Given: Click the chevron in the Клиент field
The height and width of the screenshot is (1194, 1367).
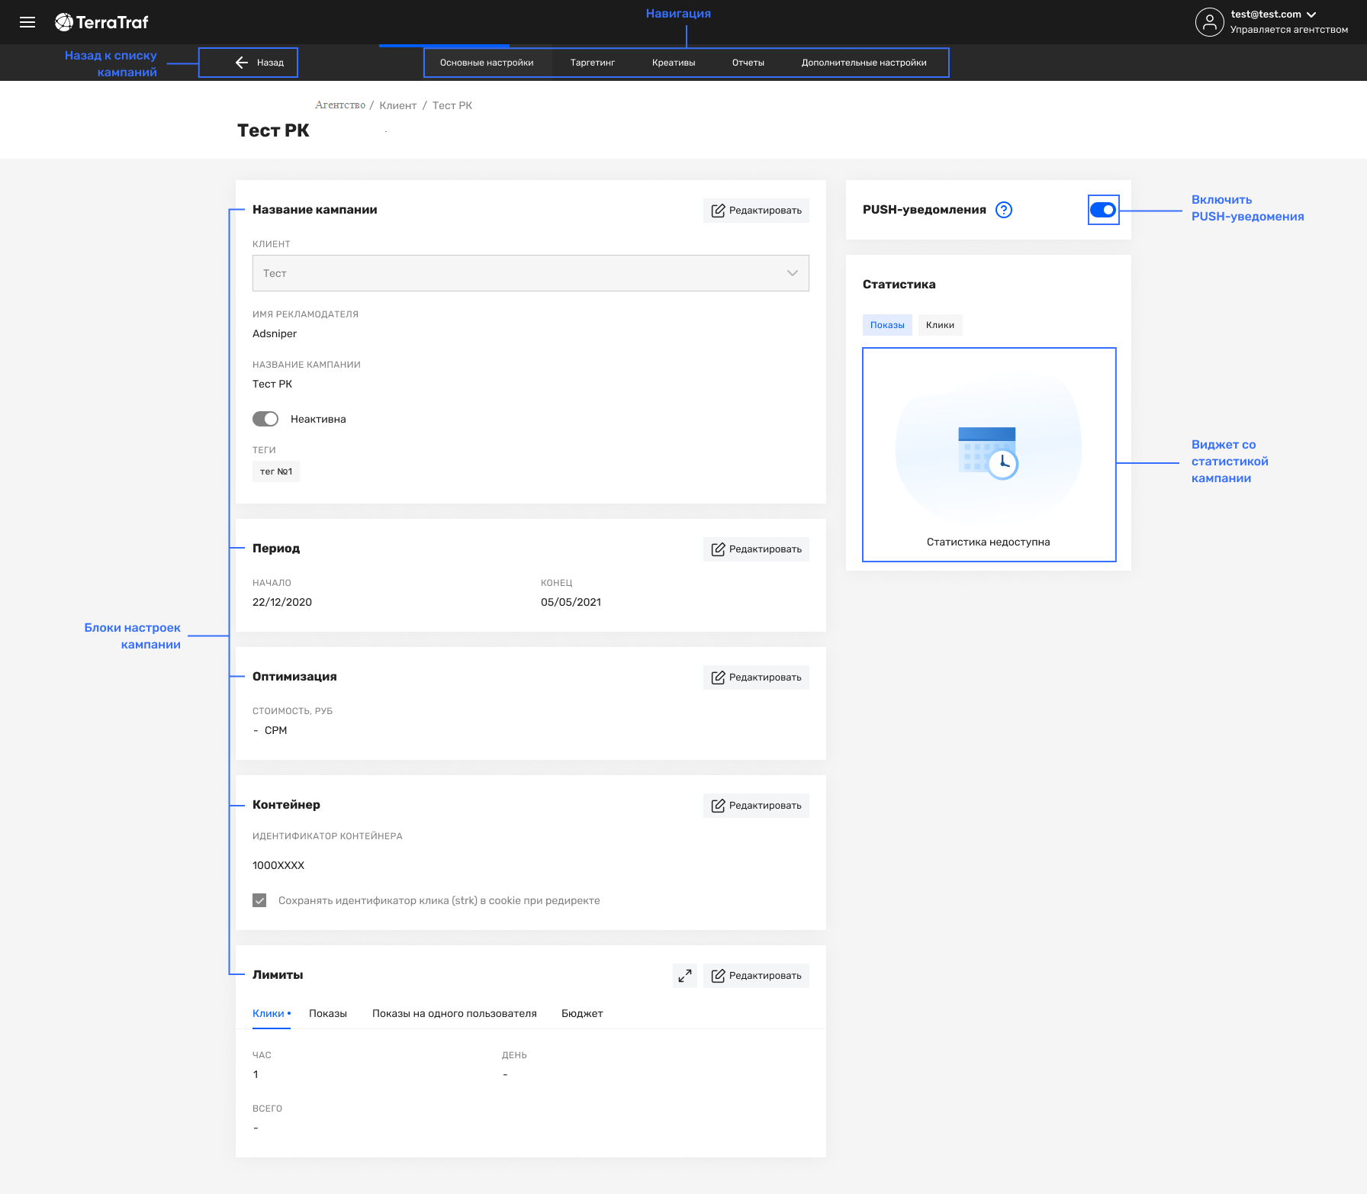Looking at the screenshot, I should (x=793, y=273).
